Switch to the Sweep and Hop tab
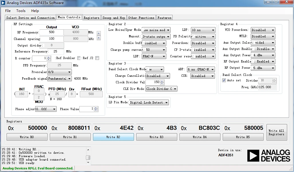 [114, 18]
